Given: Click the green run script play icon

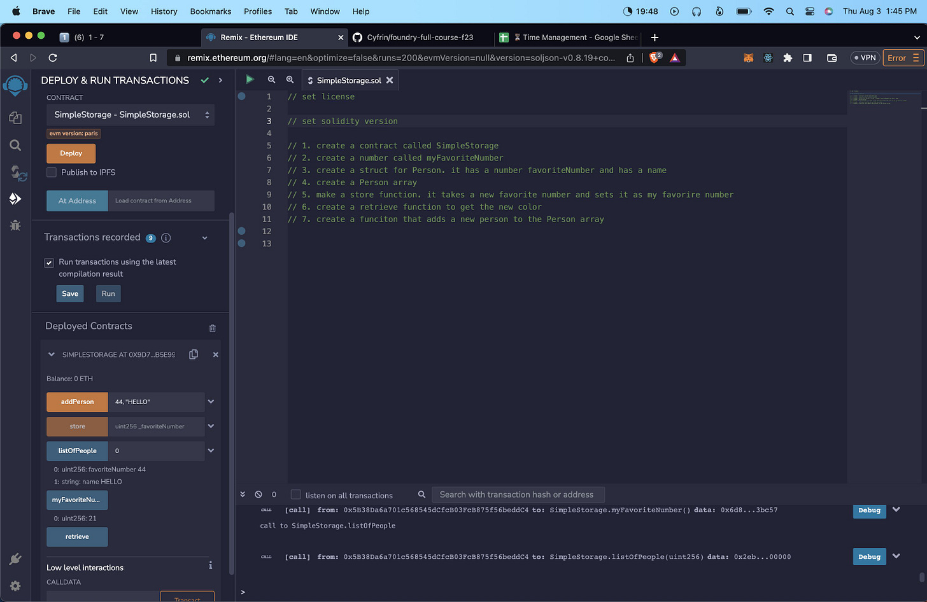Looking at the screenshot, I should coord(250,80).
